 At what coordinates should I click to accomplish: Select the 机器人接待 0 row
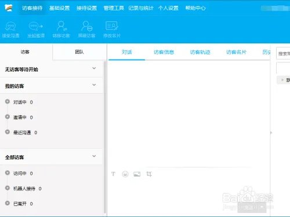point(51,189)
